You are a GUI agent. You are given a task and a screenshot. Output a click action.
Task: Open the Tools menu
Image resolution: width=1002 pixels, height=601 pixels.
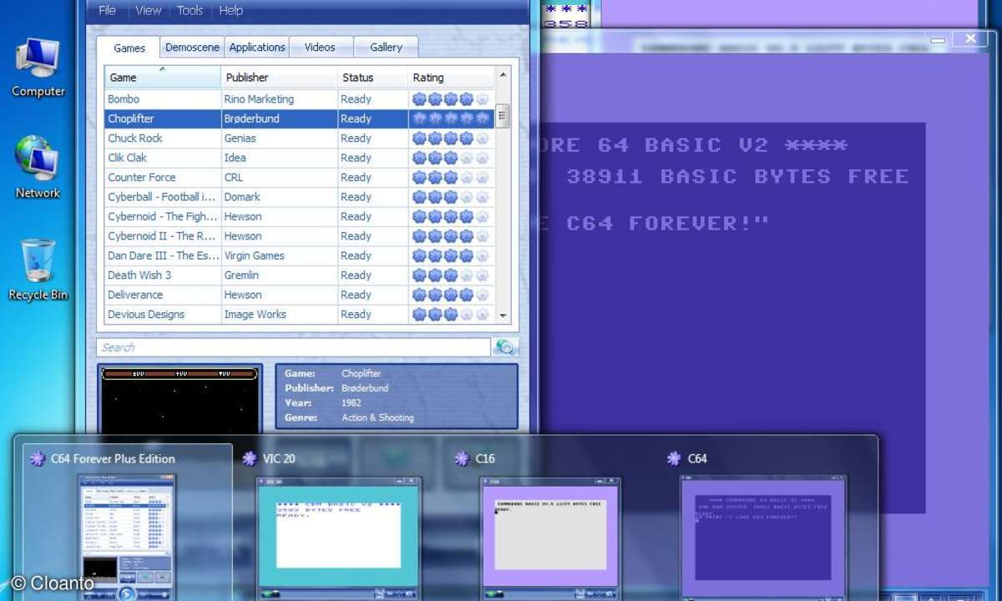(190, 11)
